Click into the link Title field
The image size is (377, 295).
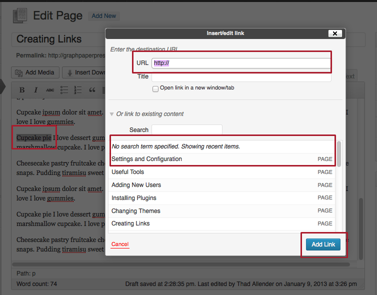241,76
